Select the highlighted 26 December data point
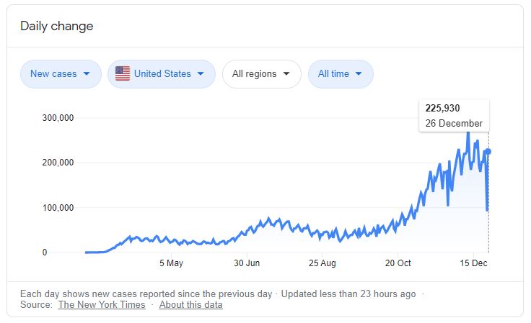The height and width of the screenshot is (323, 531). [x=488, y=152]
